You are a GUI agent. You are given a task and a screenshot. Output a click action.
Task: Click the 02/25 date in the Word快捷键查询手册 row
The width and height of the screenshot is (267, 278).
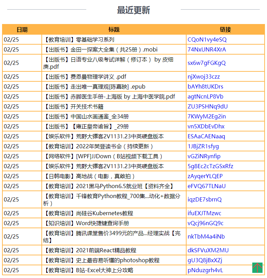coord(11,223)
